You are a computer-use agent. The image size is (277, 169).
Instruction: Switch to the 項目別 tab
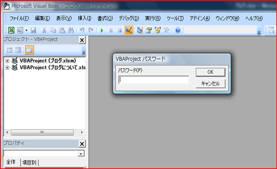(x=29, y=163)
